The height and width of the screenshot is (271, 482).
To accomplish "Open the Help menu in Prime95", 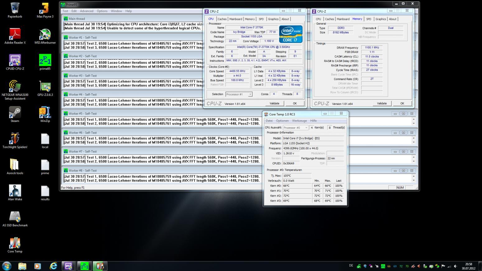I will pos(129,11).
